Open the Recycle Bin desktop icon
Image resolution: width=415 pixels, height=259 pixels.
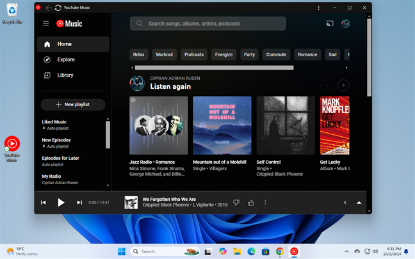tap(12, 13)
